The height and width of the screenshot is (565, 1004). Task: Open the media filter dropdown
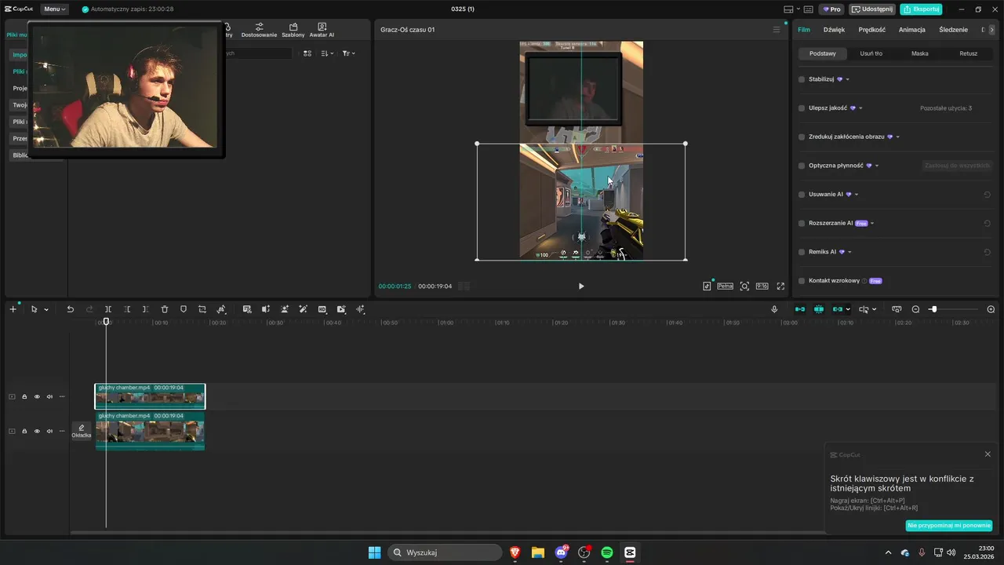[x=349, y=53]
